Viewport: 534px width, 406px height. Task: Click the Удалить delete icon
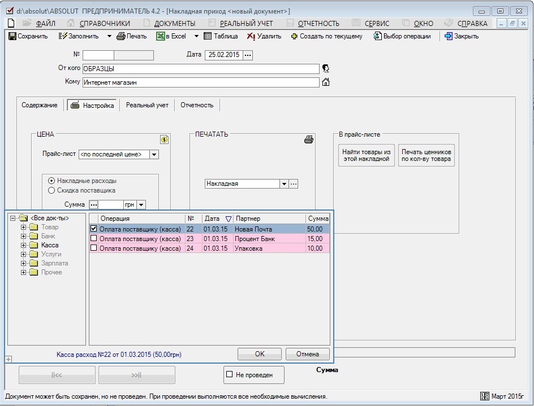click(251, 36)
